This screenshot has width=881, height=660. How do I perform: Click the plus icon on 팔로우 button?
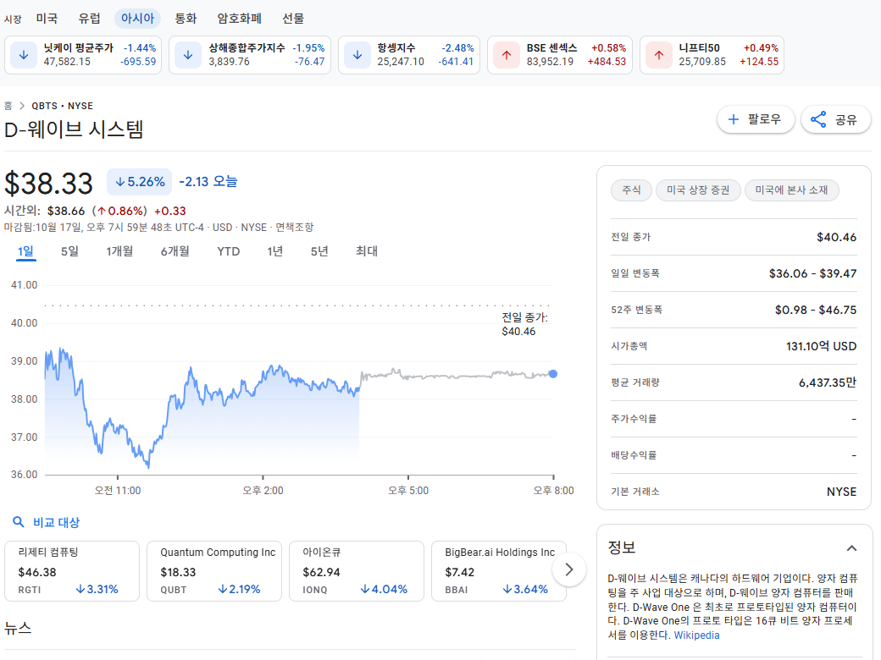point(734,119)
